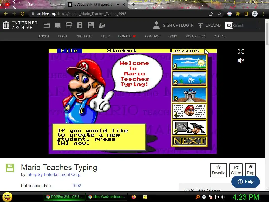This screenshot has height=202, width=269.
Task: Click the Flag button
Action: (250, 170)
